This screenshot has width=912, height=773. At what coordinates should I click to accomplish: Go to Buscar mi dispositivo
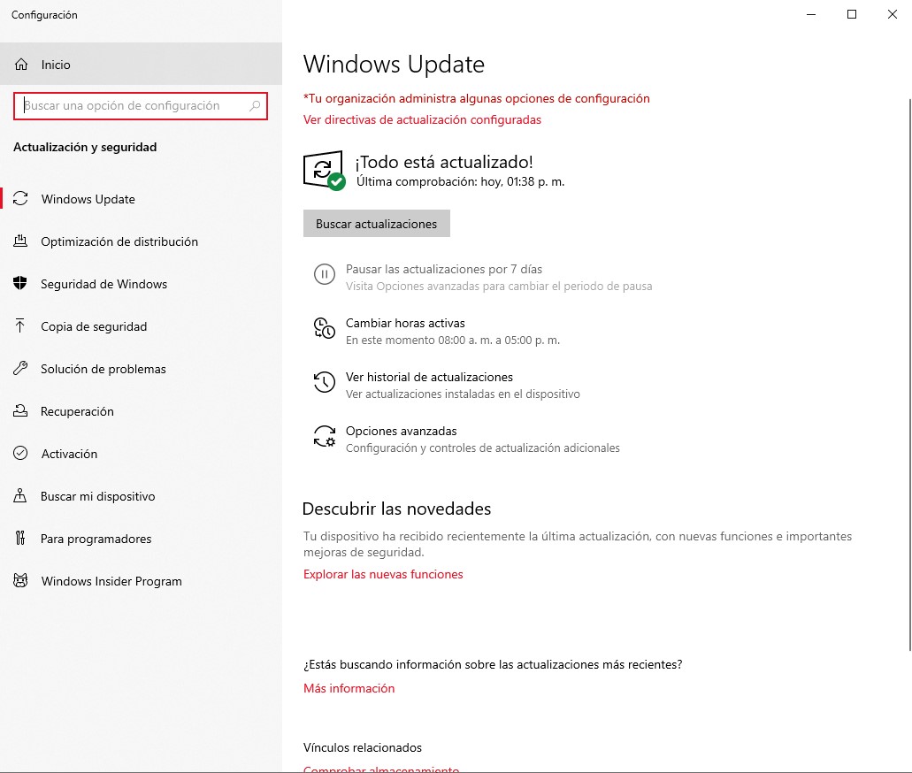click(141, 496)
